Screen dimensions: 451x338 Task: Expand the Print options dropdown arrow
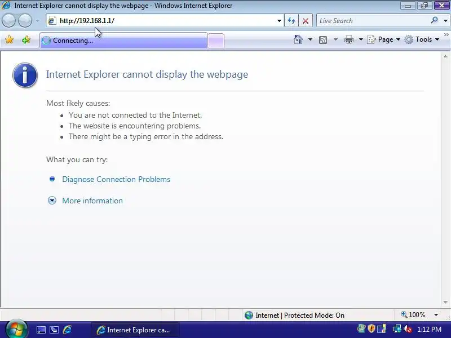point(361,39)
